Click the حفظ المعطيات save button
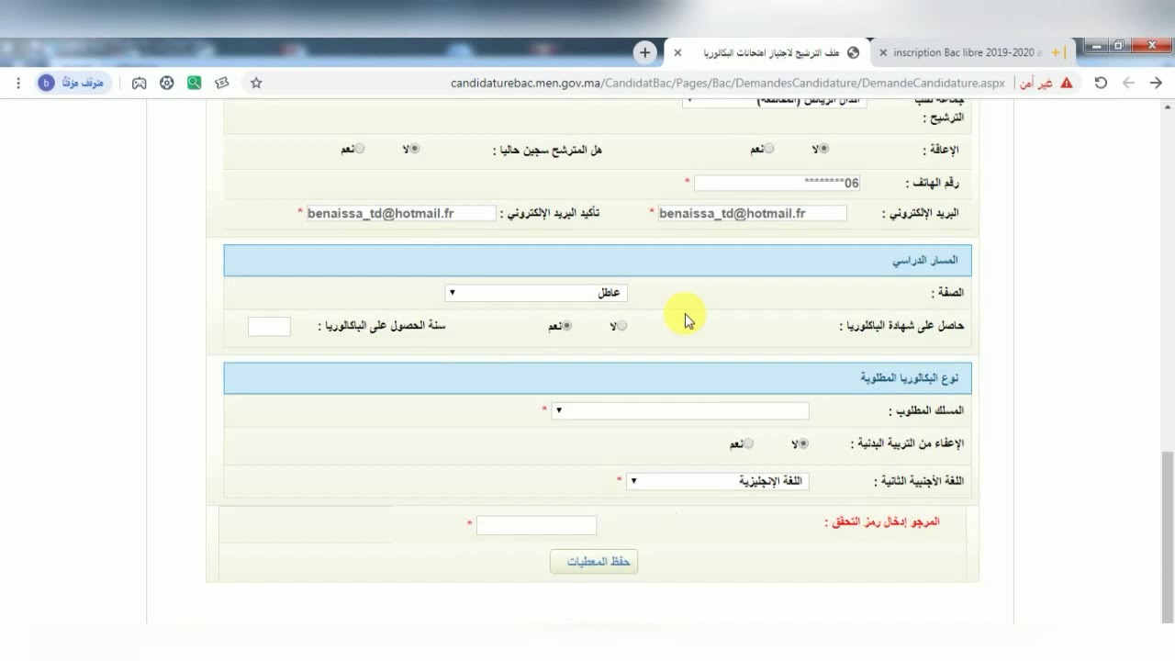The height and width of the screenshot is (661, 1175). pyautogui.click(x=594, y=561)
